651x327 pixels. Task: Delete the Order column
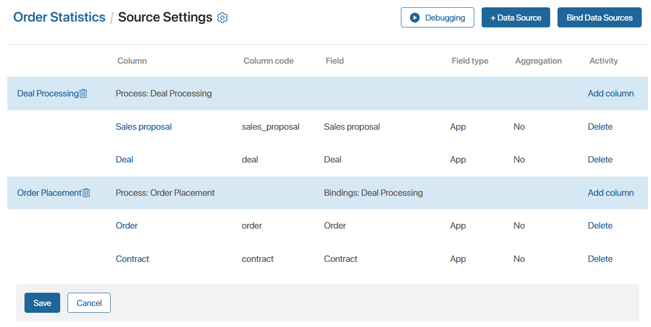tap(600, 226)
